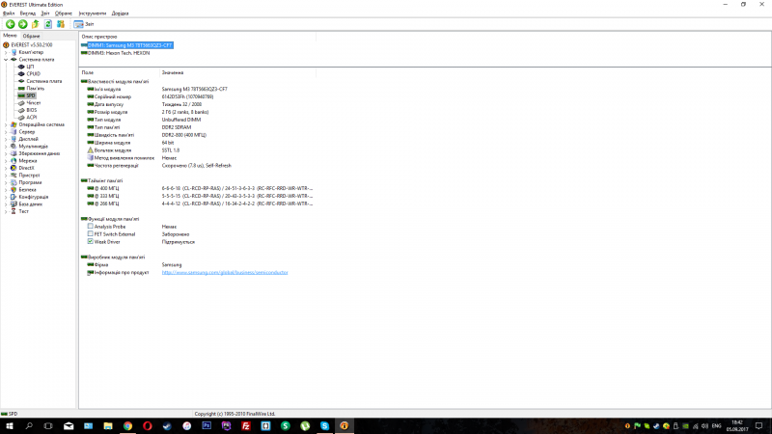Expand the Мережа tree node
Viewport: 772px width, 434px height.
coord(6,160)
